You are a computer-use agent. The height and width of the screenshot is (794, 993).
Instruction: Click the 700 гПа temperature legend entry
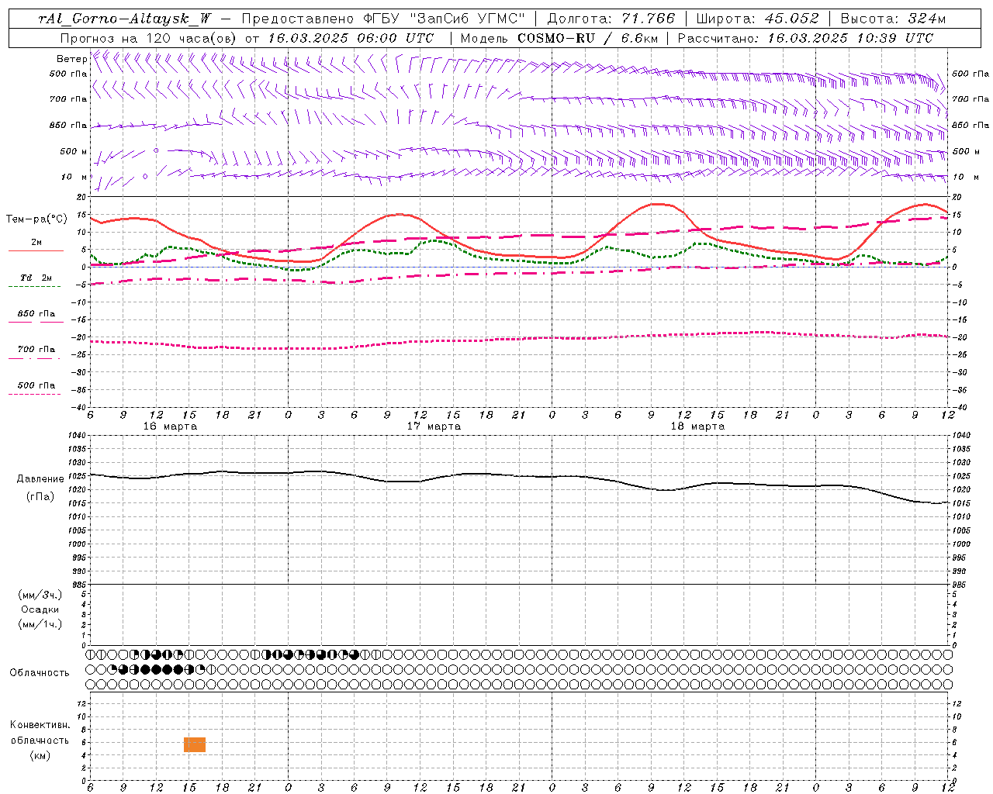(x=36, y=350)
